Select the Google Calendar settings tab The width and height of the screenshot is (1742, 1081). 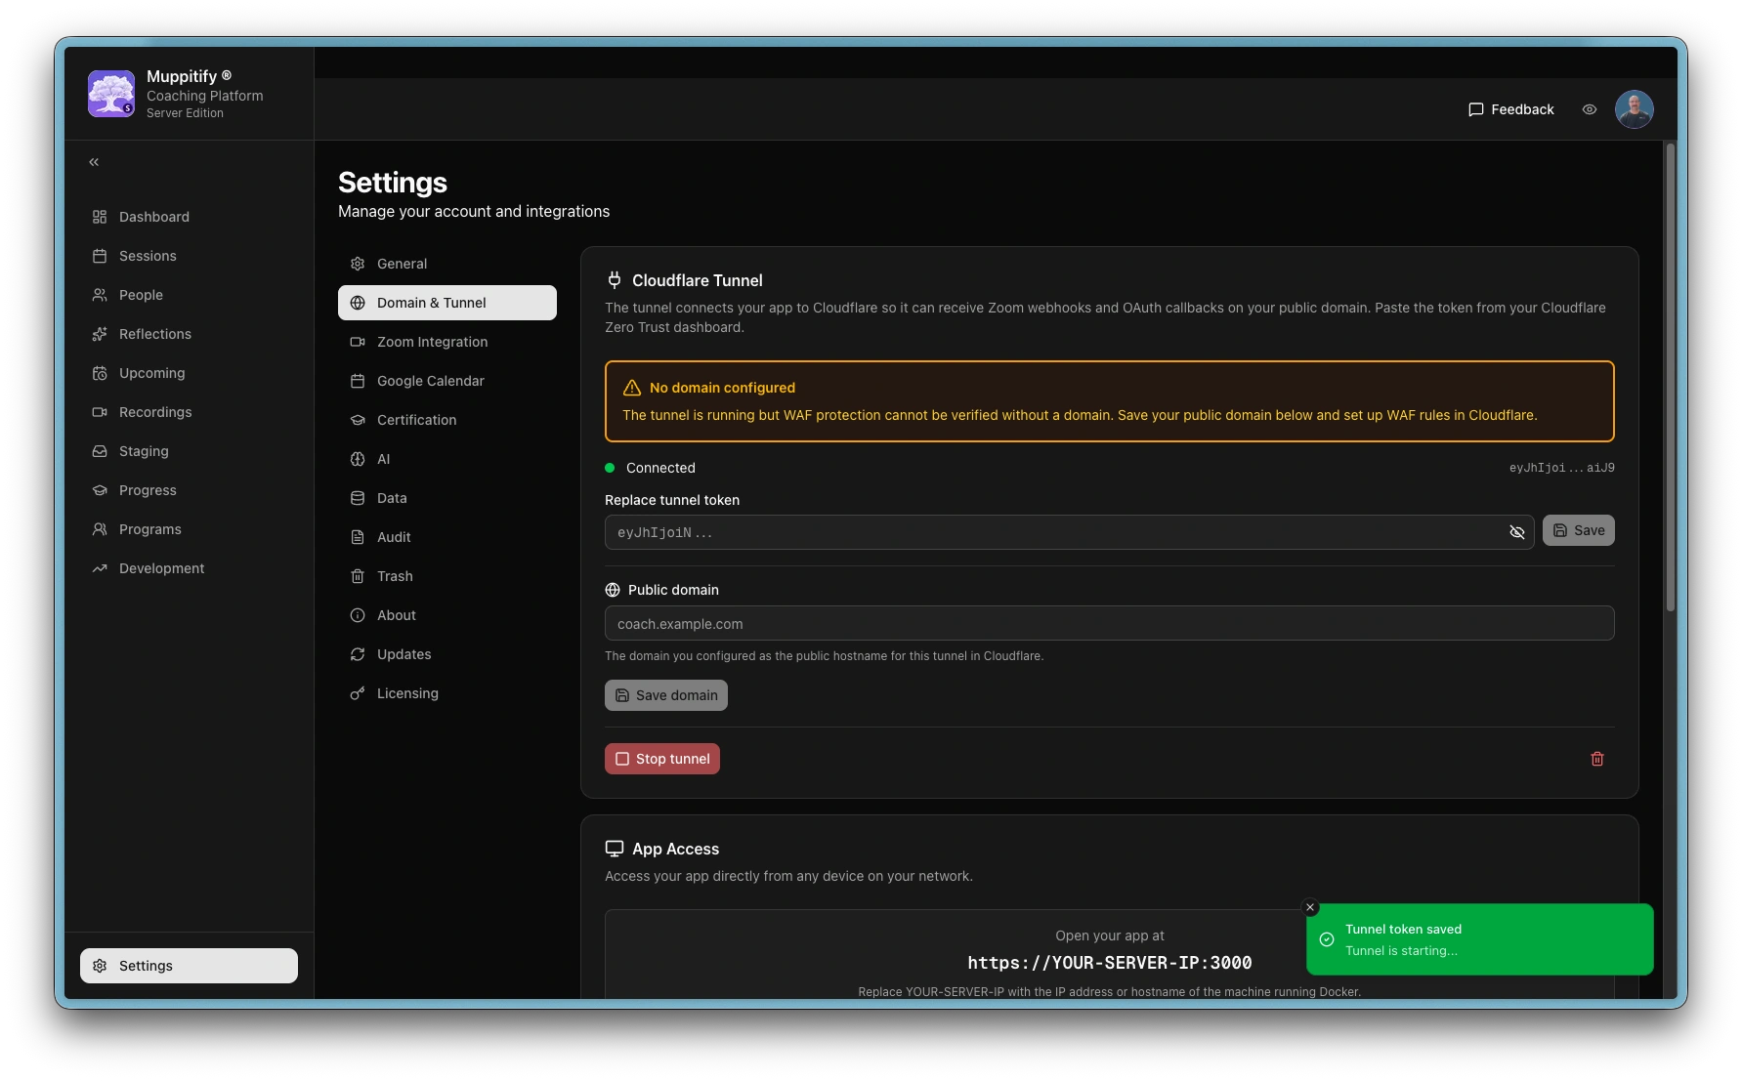click(430, 381)
